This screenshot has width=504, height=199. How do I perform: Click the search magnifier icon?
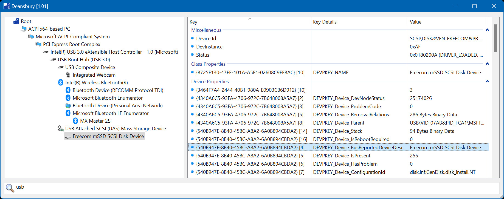click(10, 188)
